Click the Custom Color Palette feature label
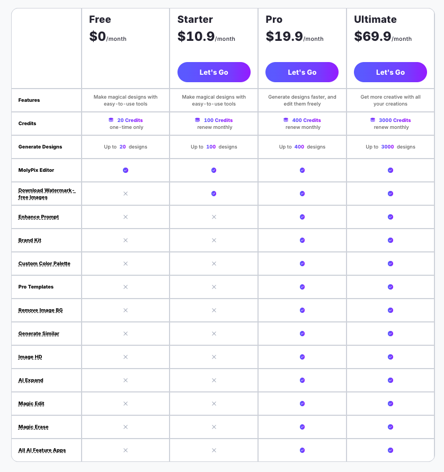This screenshot has width=444, height=472. (x=44, y=264)
